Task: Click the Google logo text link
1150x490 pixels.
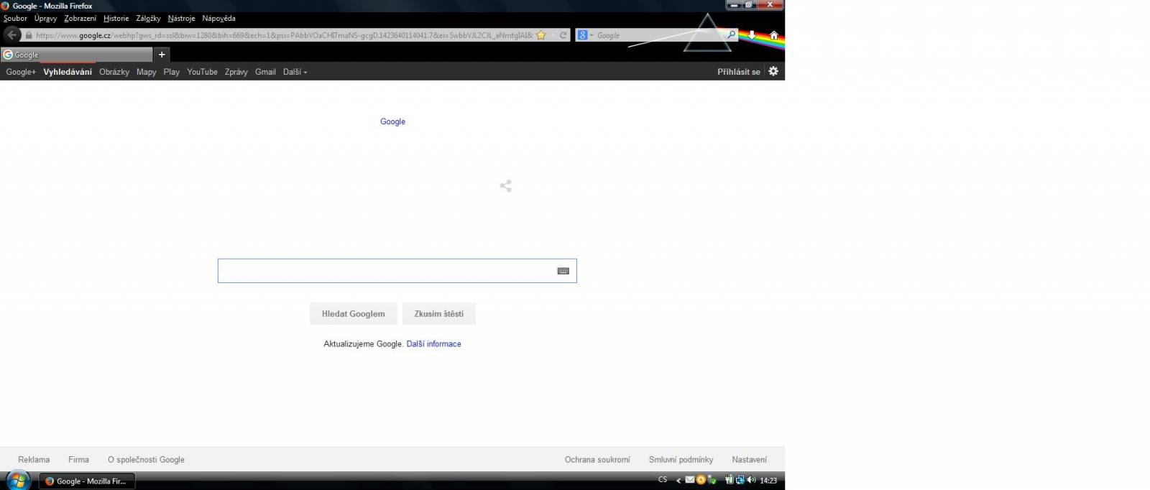Action: point(392,121)
